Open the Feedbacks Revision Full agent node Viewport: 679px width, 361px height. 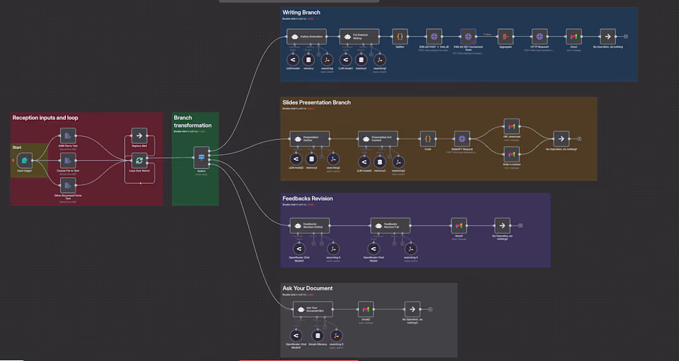coord(391,225)
